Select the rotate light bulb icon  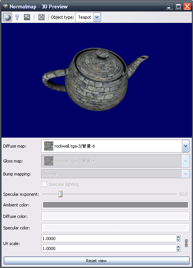pyautogui.click(x=17, y=17)
